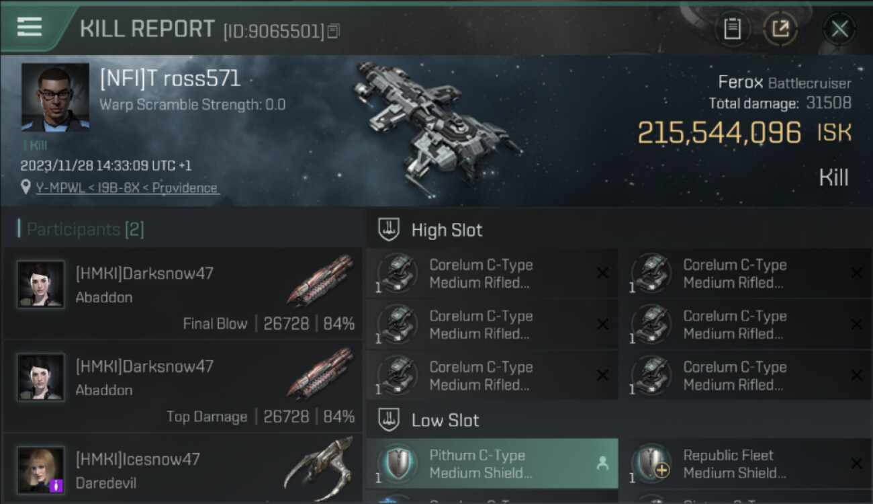Click the Ferox ship image
Image resolution: width=873 pixels, height=504 pixels.
pyautogui.click(x=438, y=122)
